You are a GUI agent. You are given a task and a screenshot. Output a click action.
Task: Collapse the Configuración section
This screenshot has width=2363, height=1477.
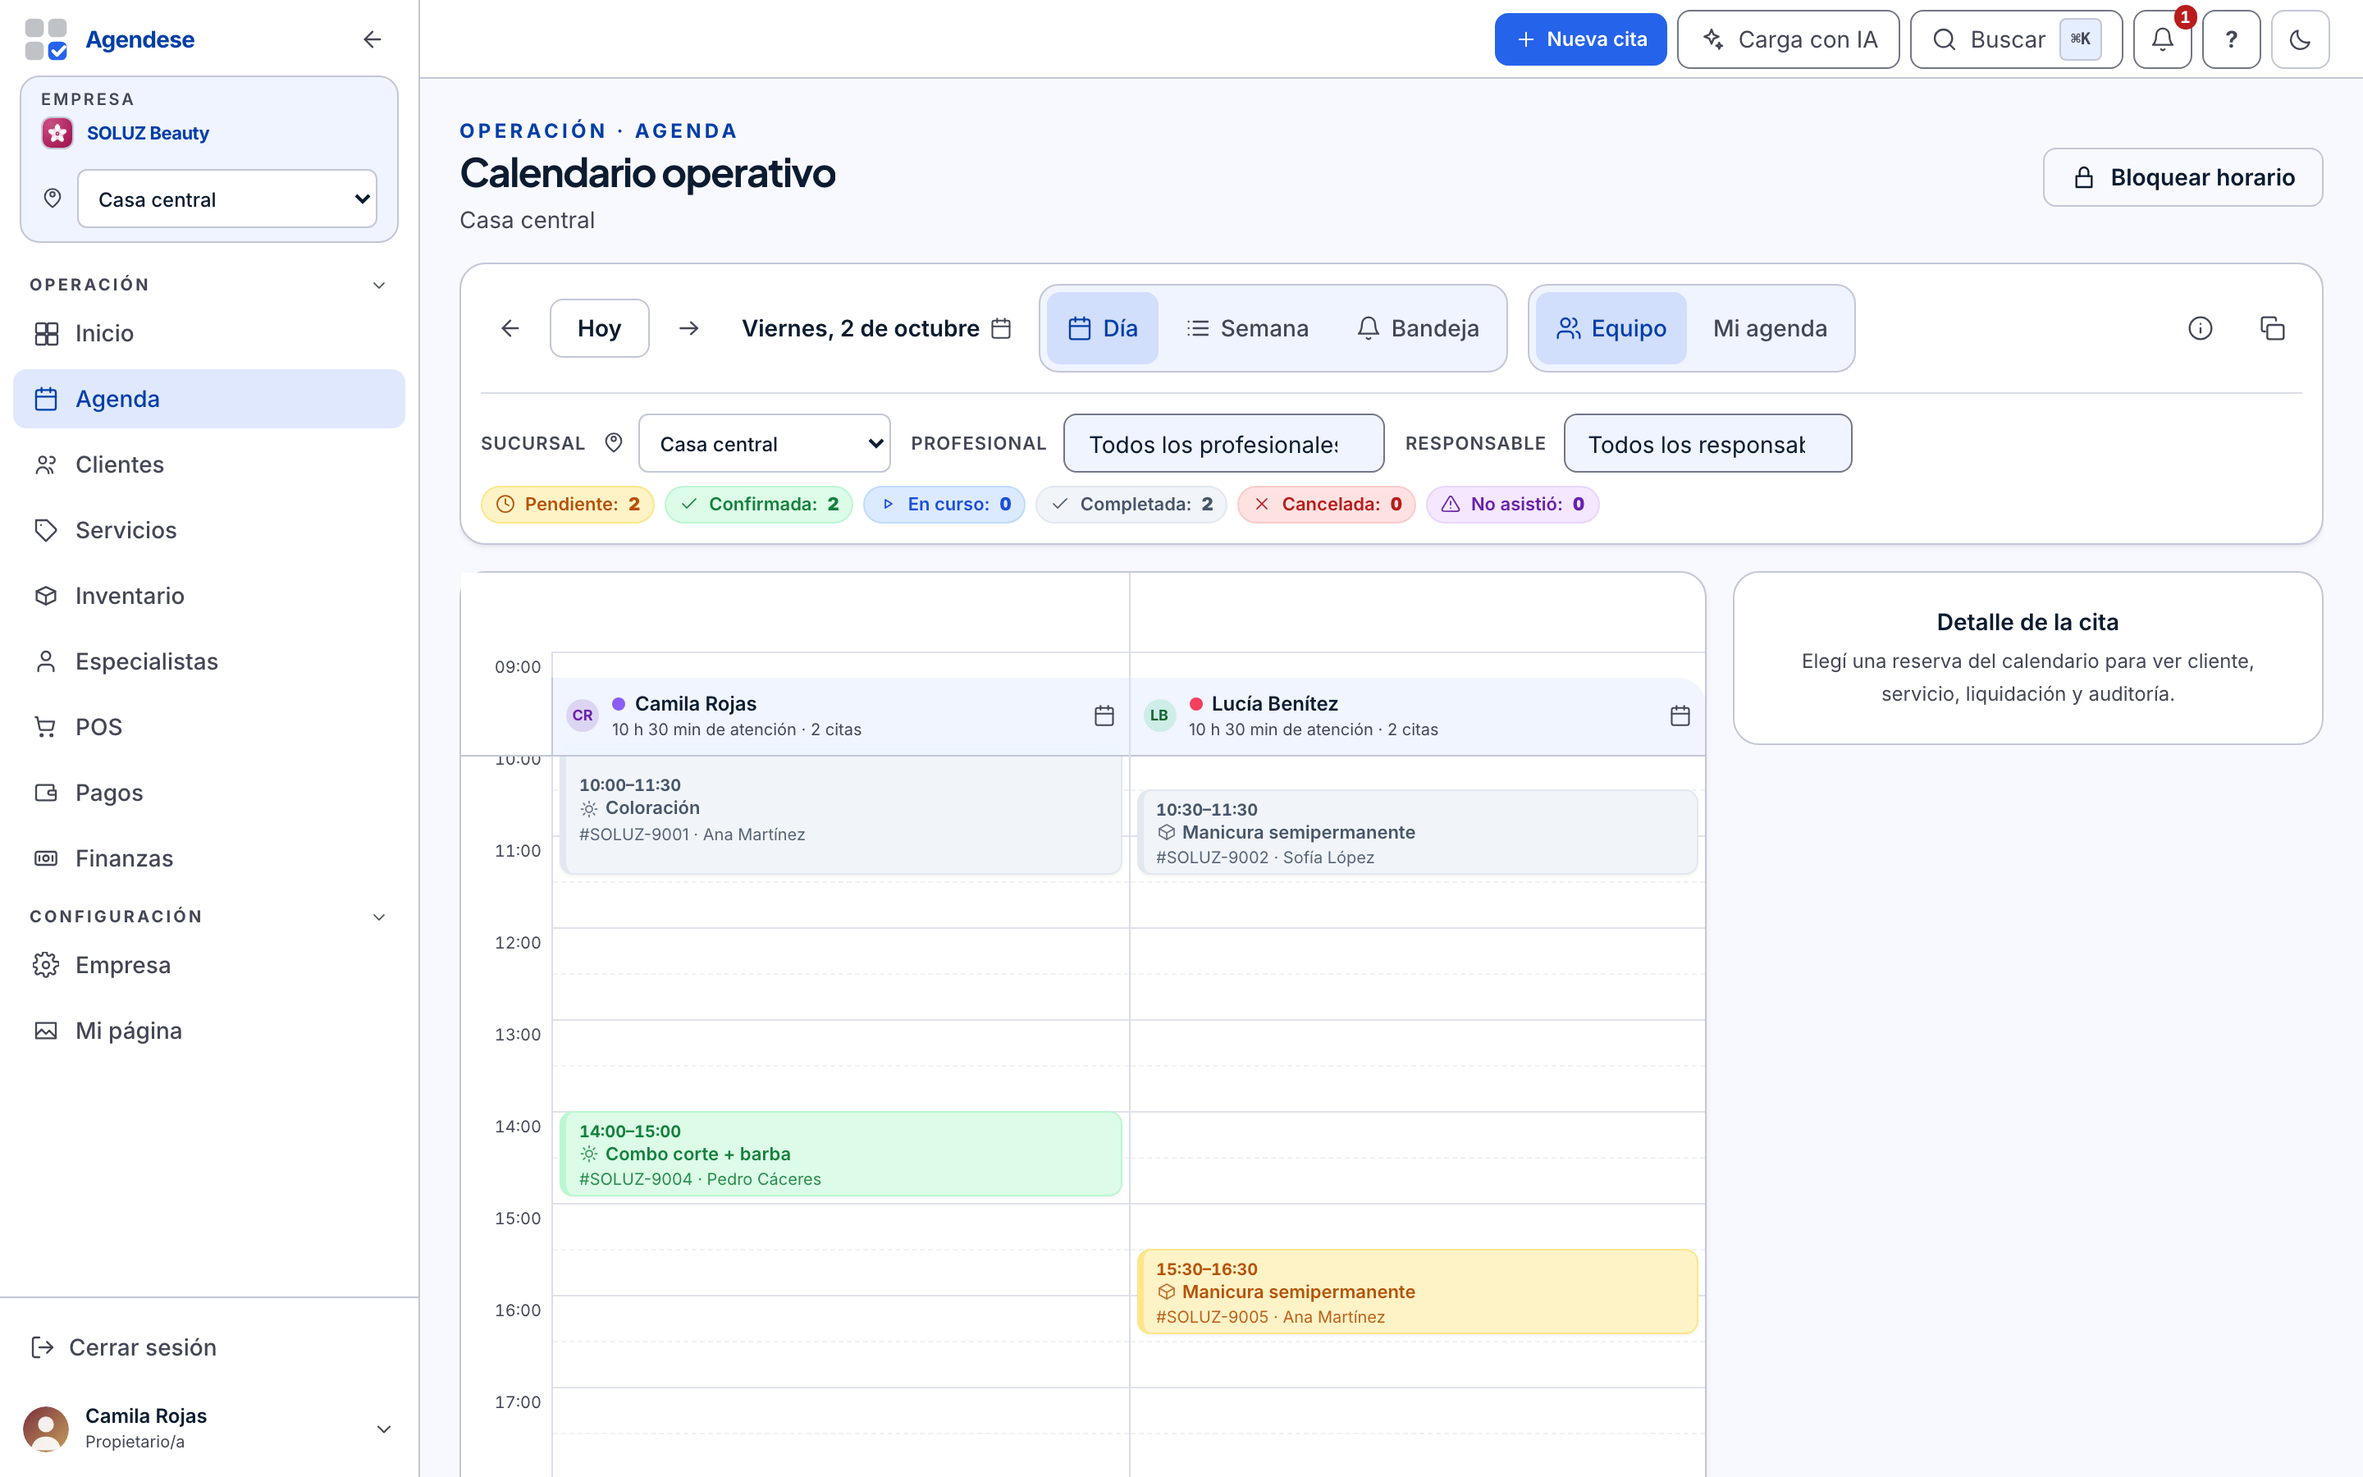(379, 917)
